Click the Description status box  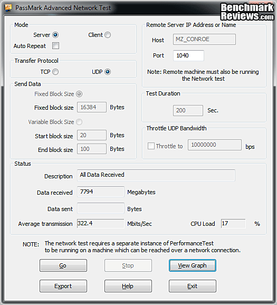tap(156, 175)
